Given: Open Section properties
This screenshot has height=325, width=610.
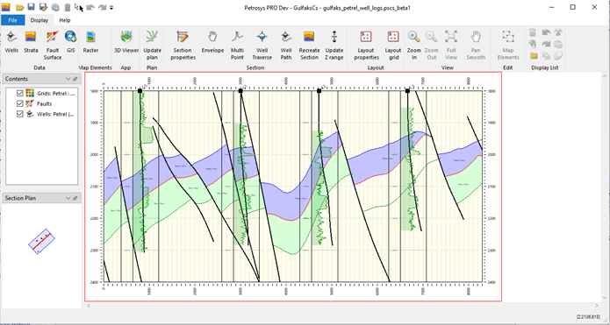Looking at the screenshot, I should point(183,46).
